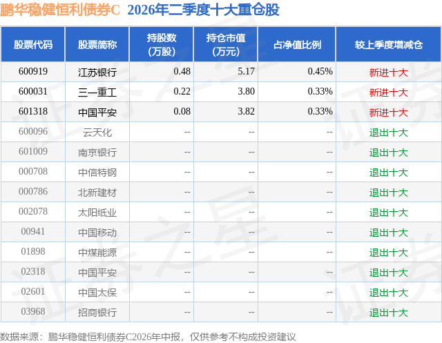Click the 新进十大 label for 江苏银行
442x343 pixels.
point(389,72)
